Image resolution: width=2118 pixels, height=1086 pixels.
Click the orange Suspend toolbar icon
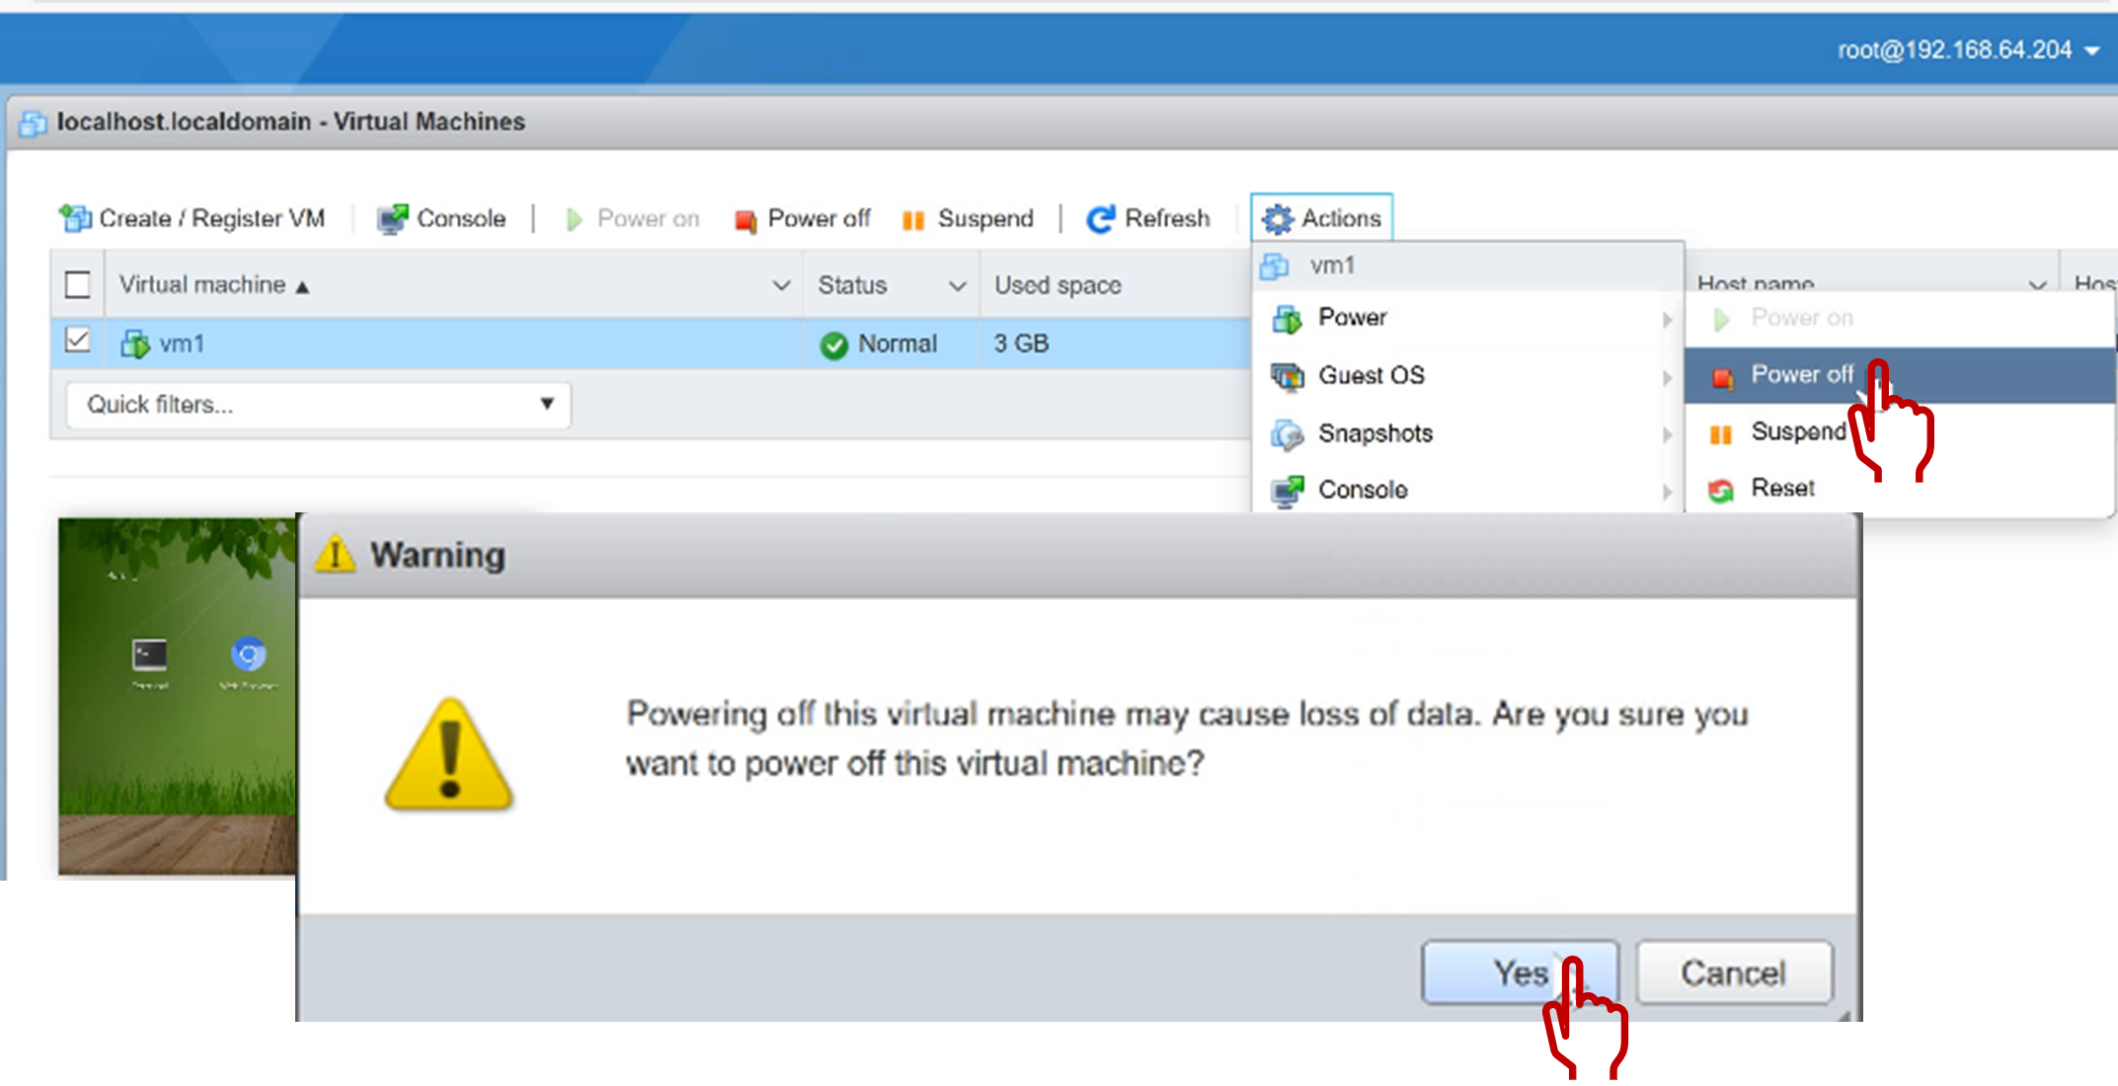(x=913, y=219)
